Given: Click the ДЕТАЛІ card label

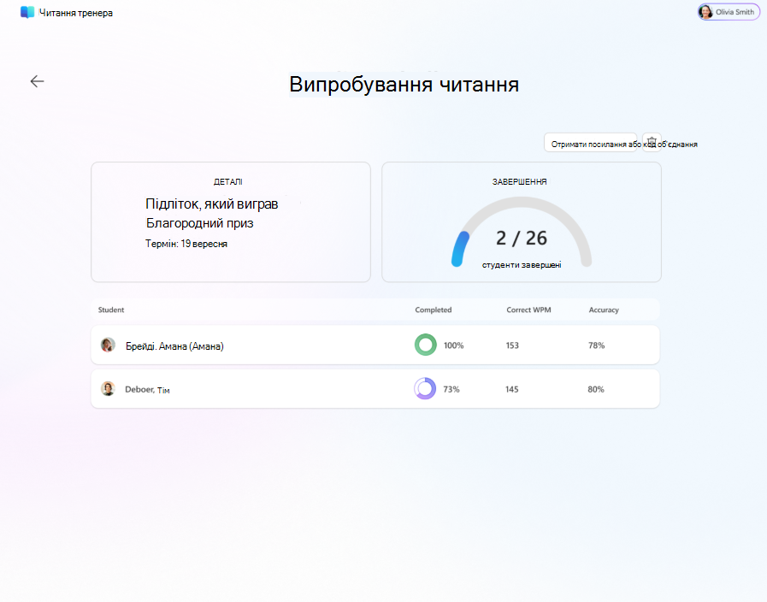Looking at the screenshot, I should click(228, 181).
